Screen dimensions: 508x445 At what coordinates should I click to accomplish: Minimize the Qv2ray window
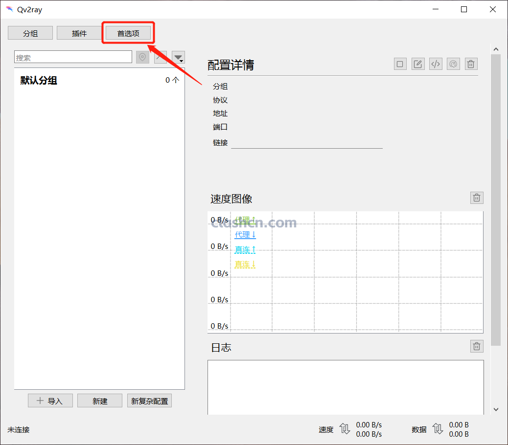pyautogui.click(x=436, y=9)
